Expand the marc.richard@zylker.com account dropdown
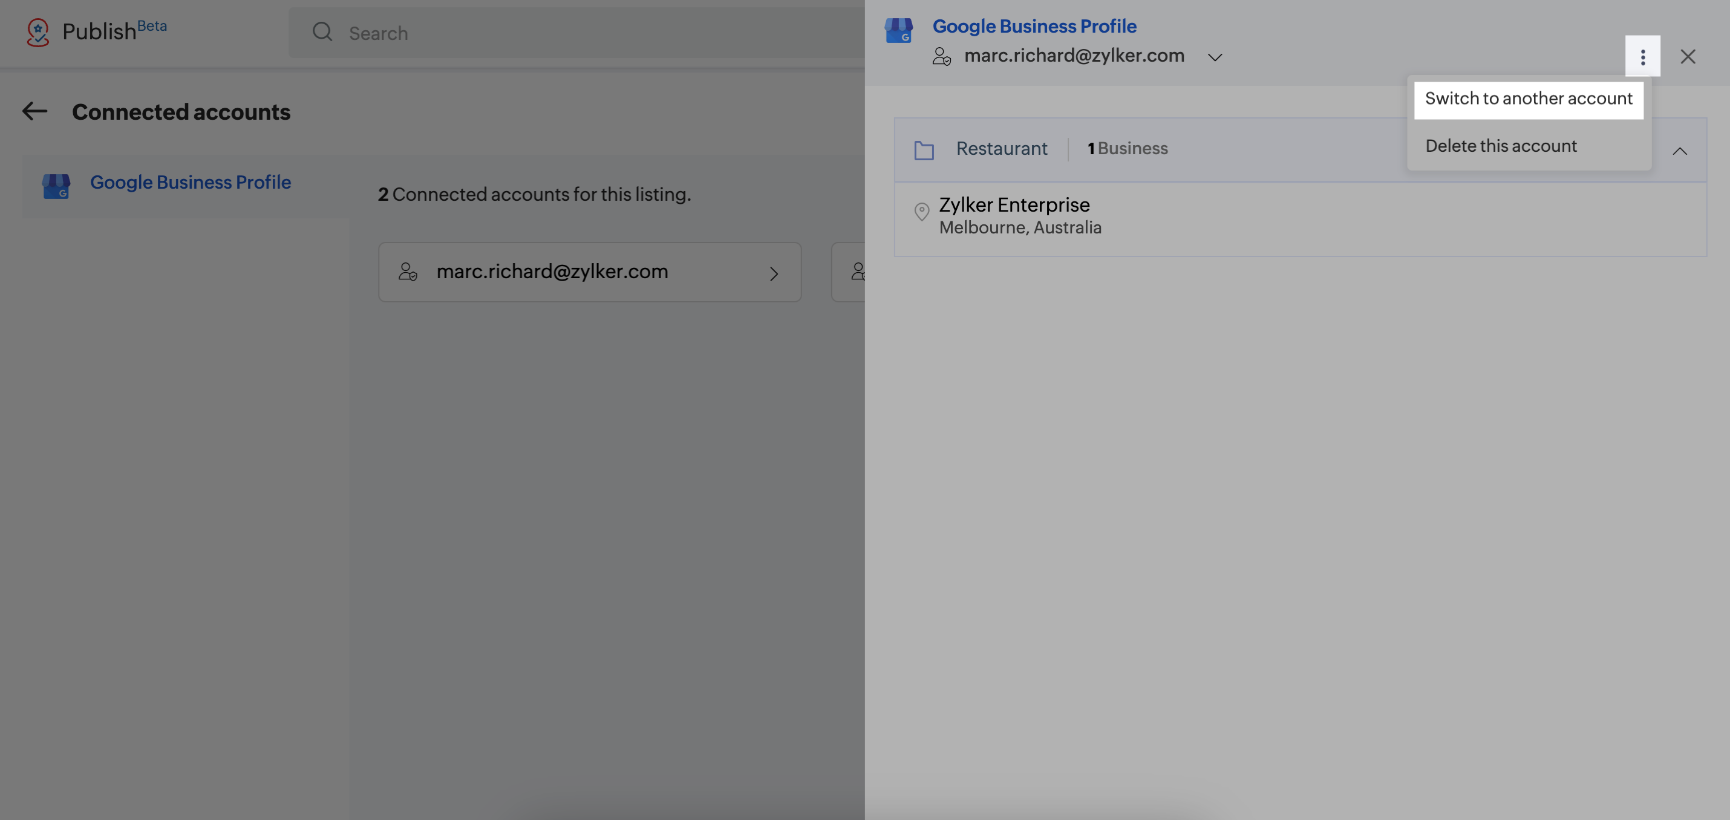This screenshot has width=1730, height=820. pos(1214,57)
